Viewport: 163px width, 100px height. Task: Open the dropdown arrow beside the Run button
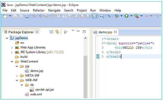131,16
